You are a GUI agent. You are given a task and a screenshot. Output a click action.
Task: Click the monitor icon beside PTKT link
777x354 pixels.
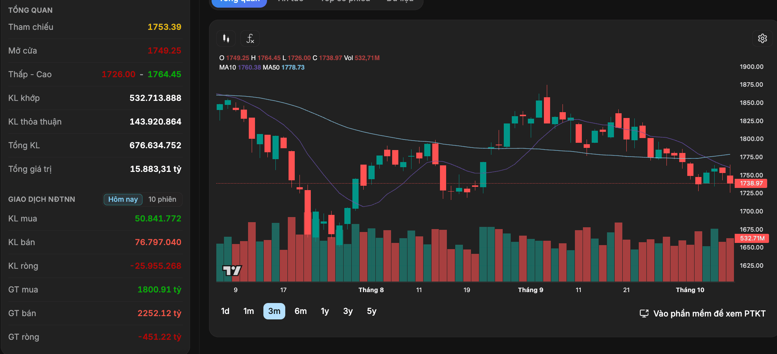644,314
